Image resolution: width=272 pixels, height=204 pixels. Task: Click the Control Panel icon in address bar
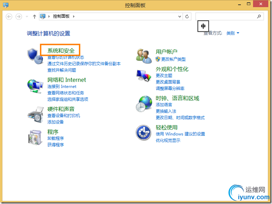pos(43,17)
